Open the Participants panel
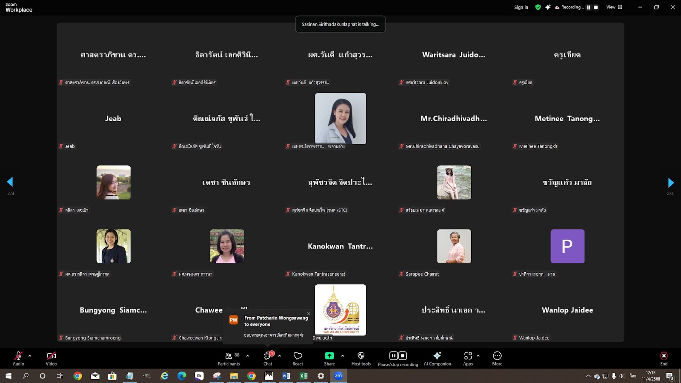This screenshot has width=681, height=383. pos(229,358)
